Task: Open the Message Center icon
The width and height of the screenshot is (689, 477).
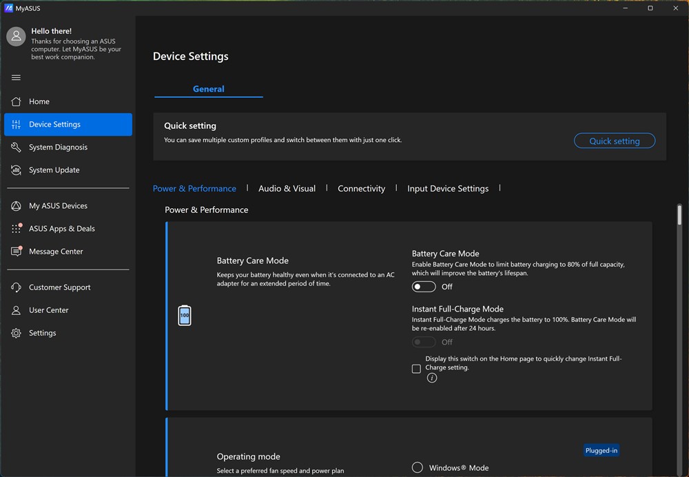Action: tap(17, 252)
